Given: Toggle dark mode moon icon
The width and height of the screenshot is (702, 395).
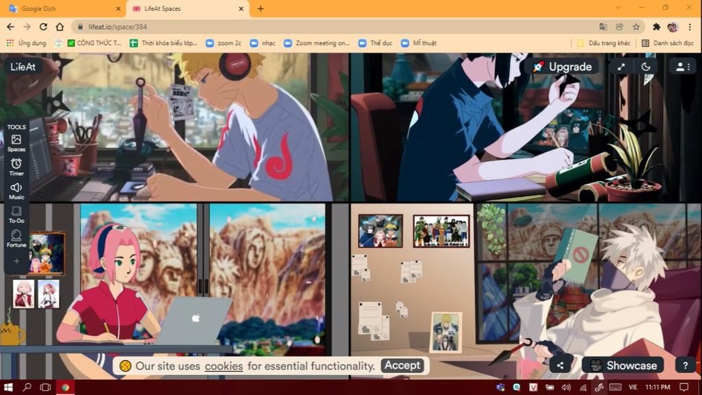Looking at the screenshot, I should coord(646,67).
